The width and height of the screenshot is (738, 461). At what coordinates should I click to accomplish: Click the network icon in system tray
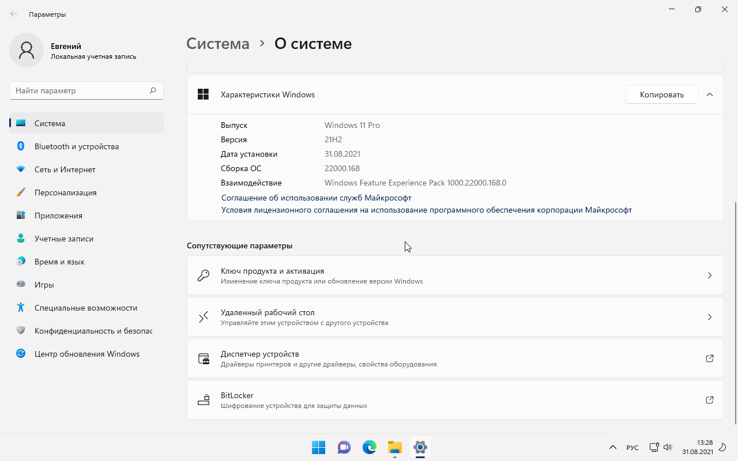click(x=654, y=447)
